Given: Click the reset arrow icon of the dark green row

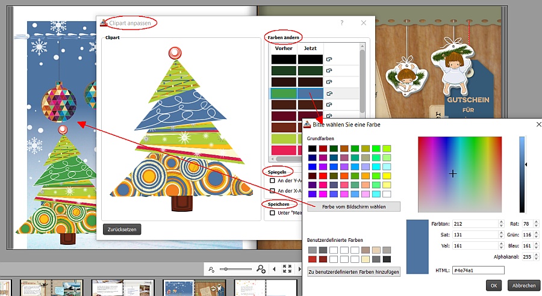Looking at the screenshot, I should [x=329, y=71].
